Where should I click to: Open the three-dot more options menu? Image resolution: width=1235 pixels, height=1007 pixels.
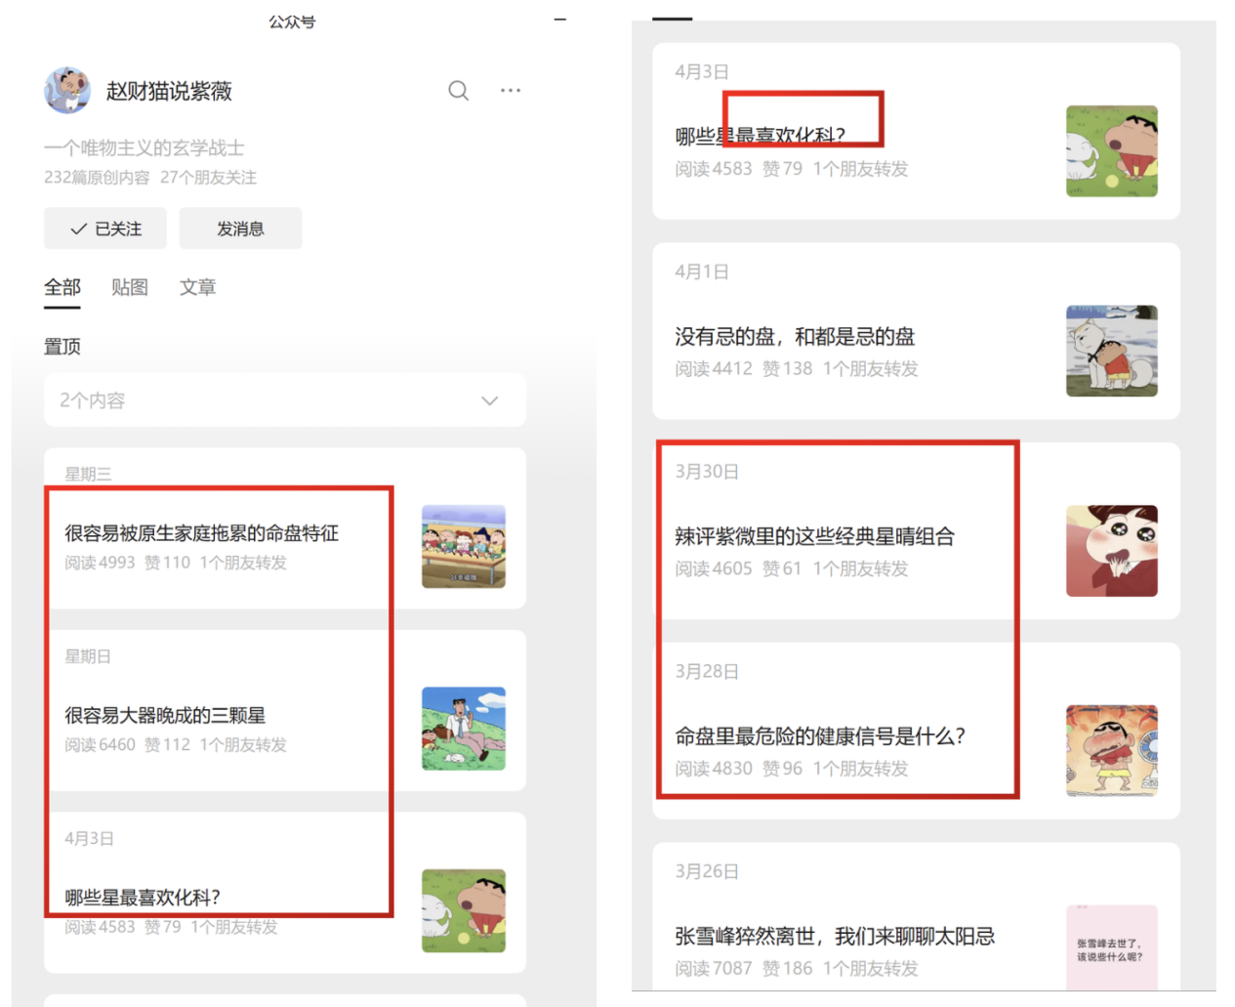[510, 91]
